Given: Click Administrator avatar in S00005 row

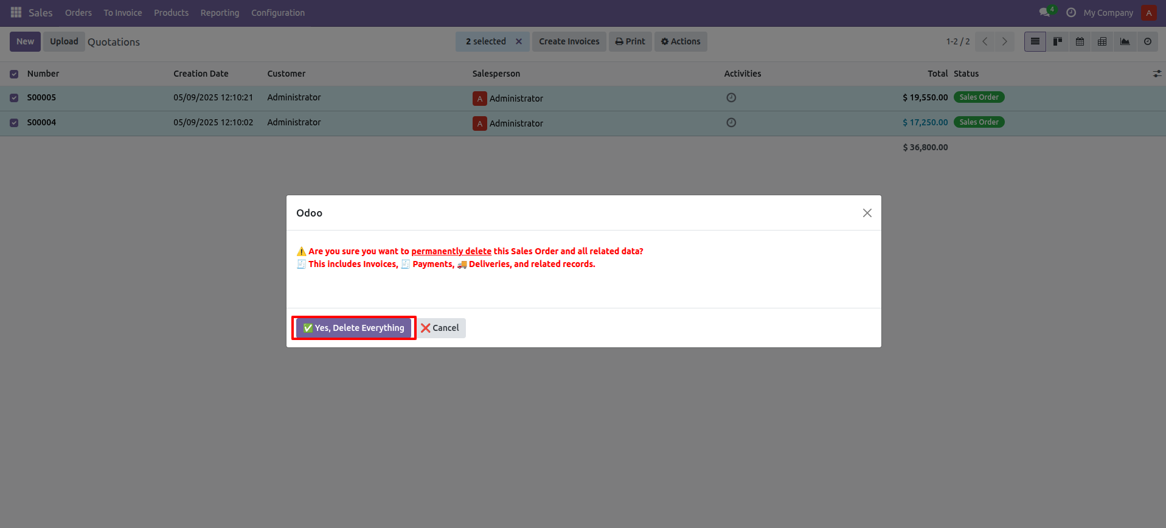Looking at the screenshot, I should (x=480, y=99).
